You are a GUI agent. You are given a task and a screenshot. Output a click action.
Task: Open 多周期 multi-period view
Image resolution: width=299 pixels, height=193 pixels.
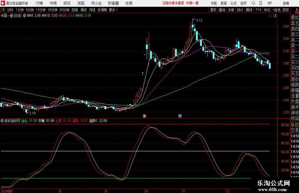(x=102, y=10)
